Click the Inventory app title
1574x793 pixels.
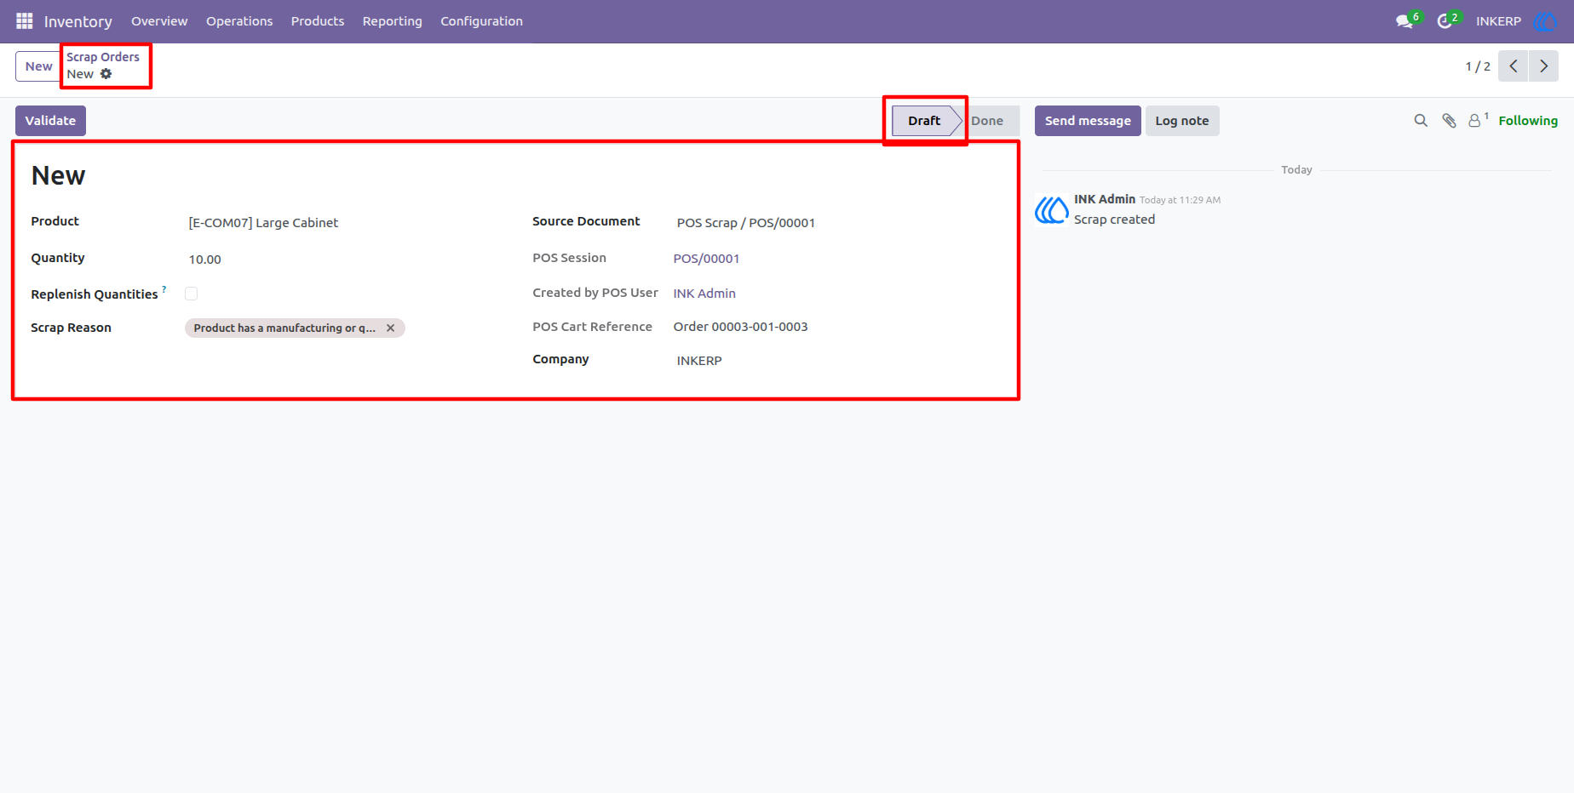pos(78,21)
